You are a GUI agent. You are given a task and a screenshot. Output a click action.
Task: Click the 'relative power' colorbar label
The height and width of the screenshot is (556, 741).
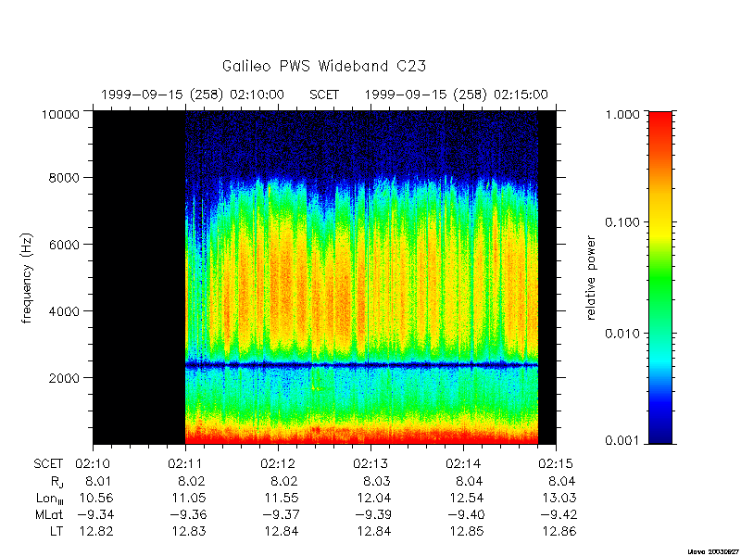point(591,278)
